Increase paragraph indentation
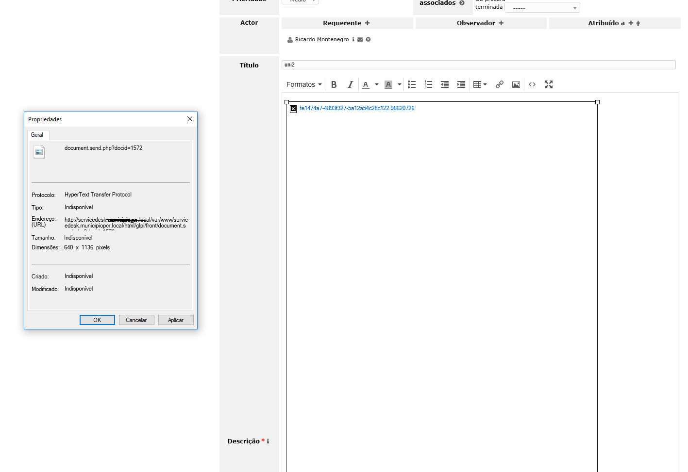Screen dimensions: 688x472 coord(461,84)
